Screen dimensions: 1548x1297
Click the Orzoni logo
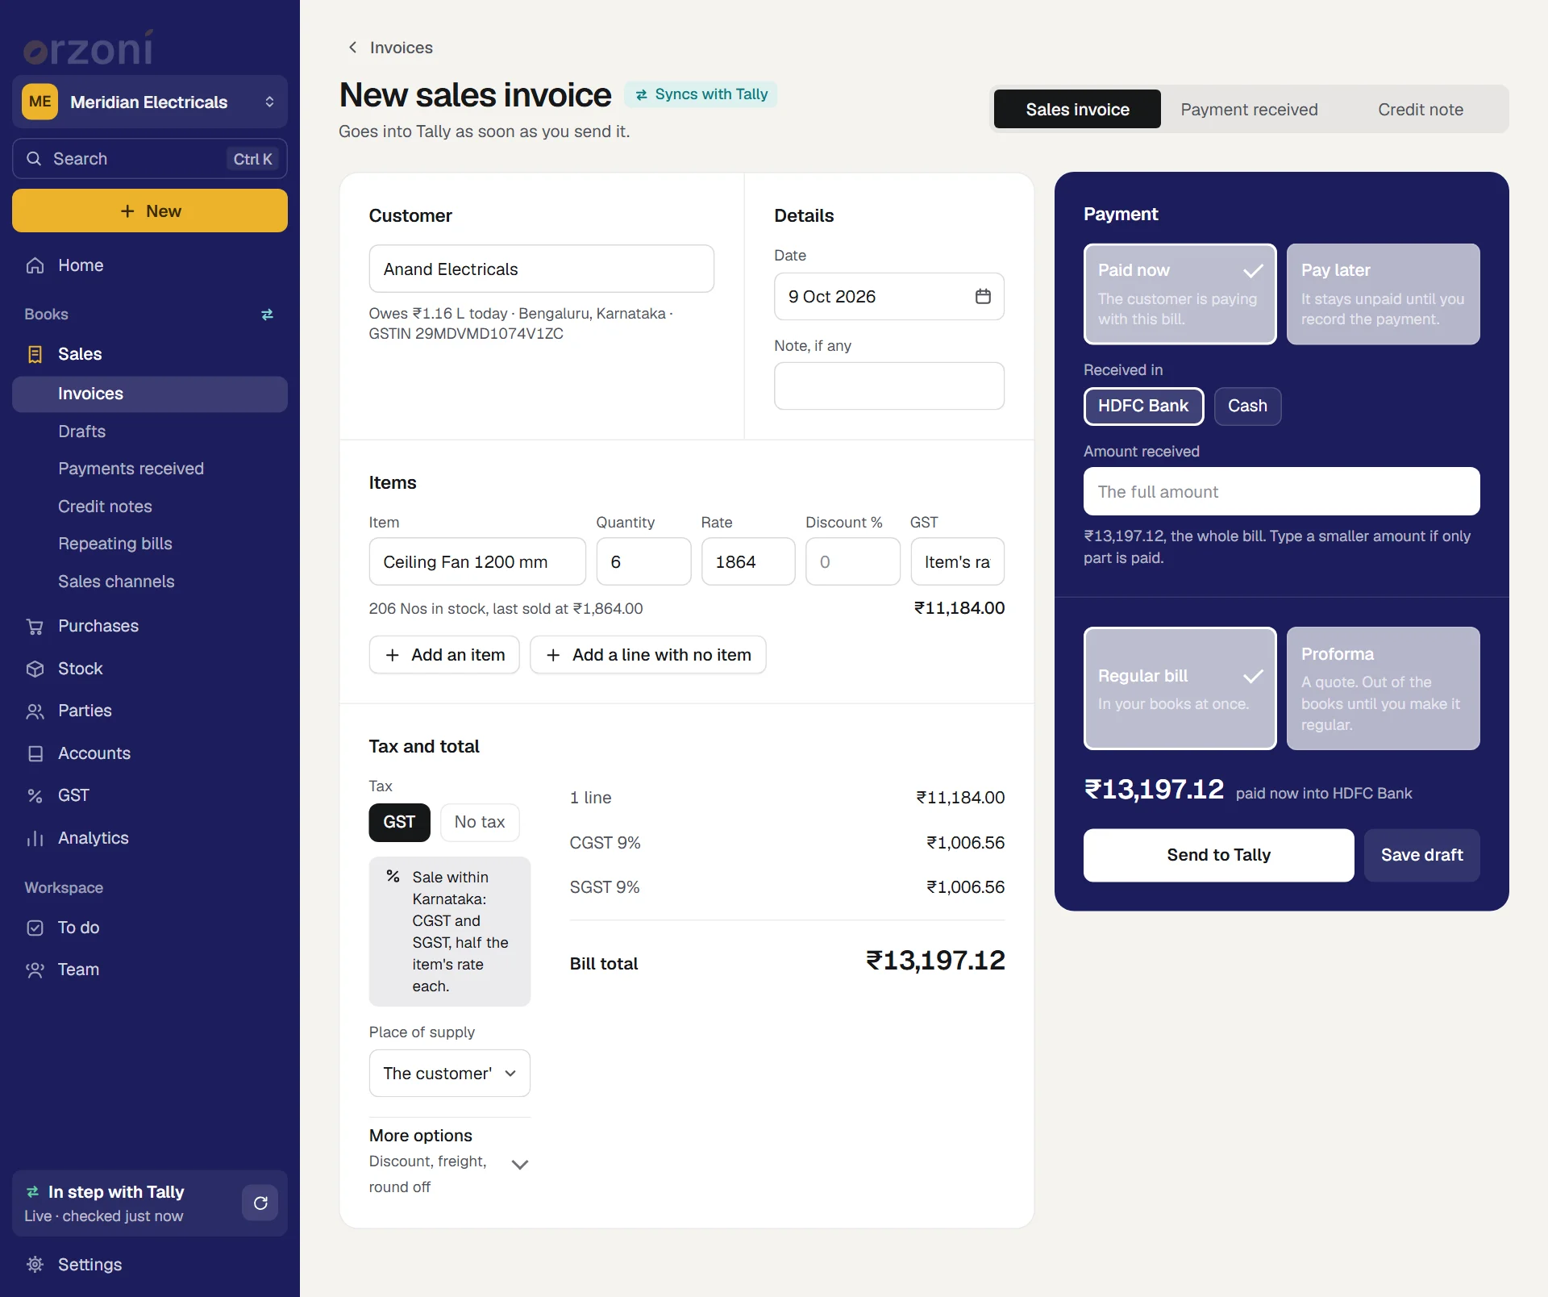point(88,48)
